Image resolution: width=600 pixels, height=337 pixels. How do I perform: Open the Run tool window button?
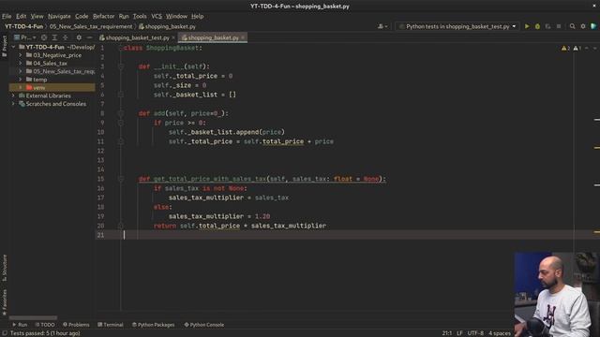[x=20, y=325]
